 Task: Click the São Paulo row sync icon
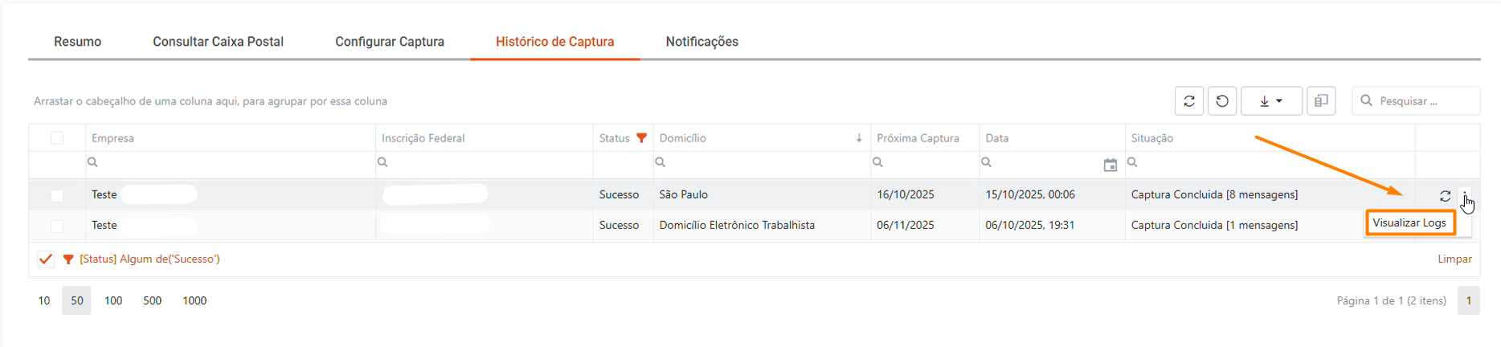[1445, 196]
